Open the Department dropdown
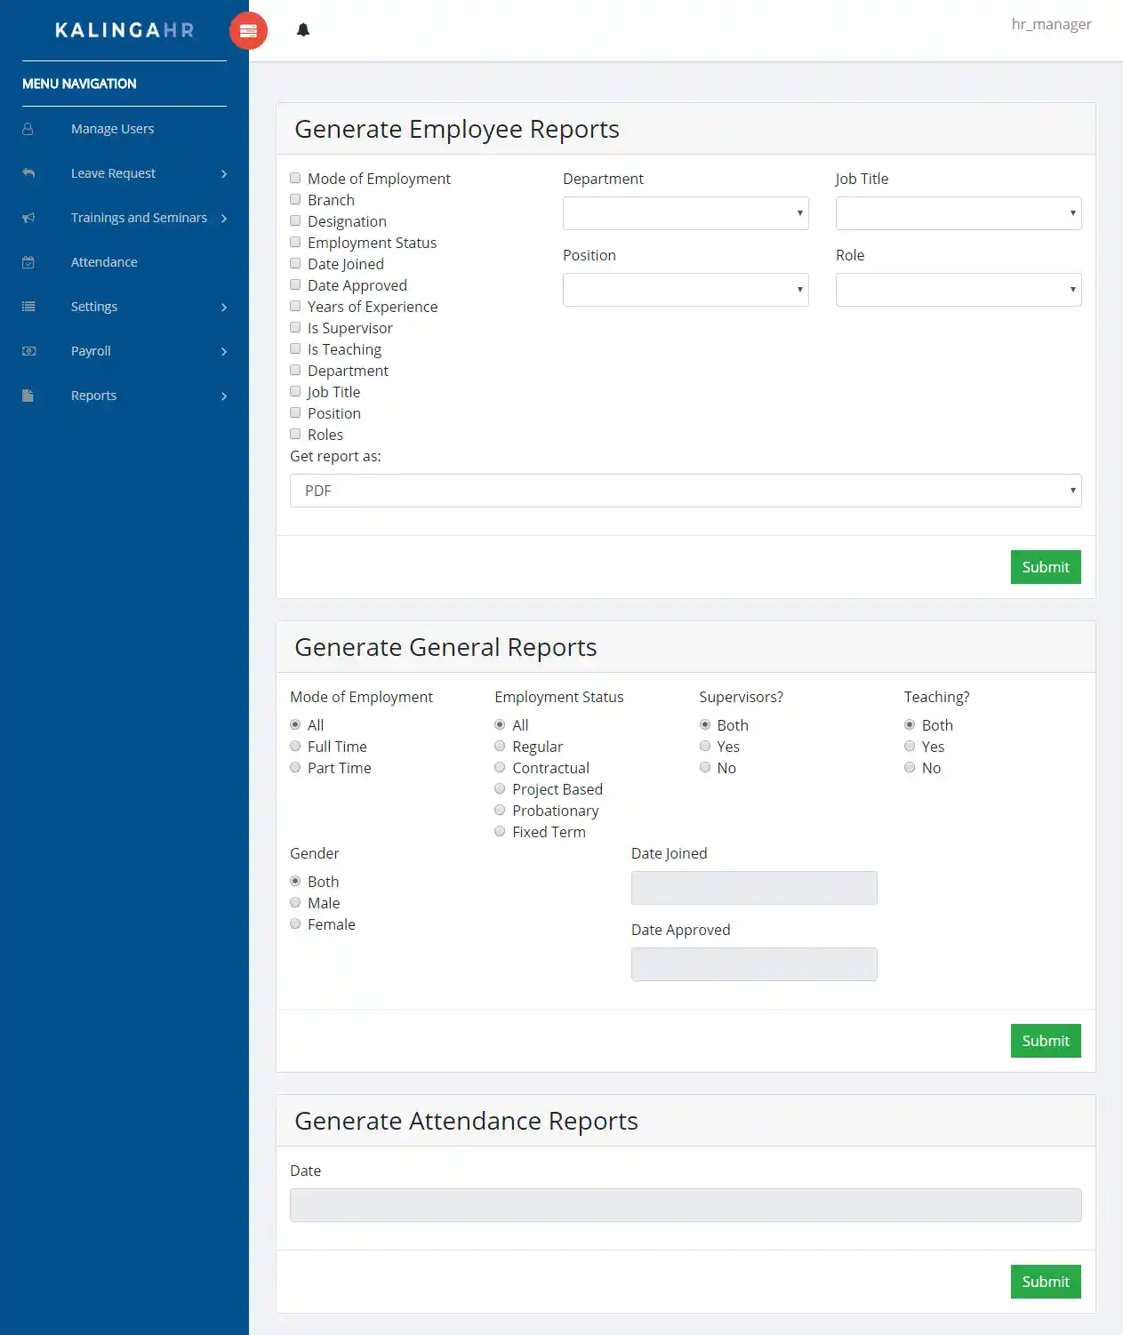The width and height of the screenshot is (1123, 1335). [x=686, y=213]
